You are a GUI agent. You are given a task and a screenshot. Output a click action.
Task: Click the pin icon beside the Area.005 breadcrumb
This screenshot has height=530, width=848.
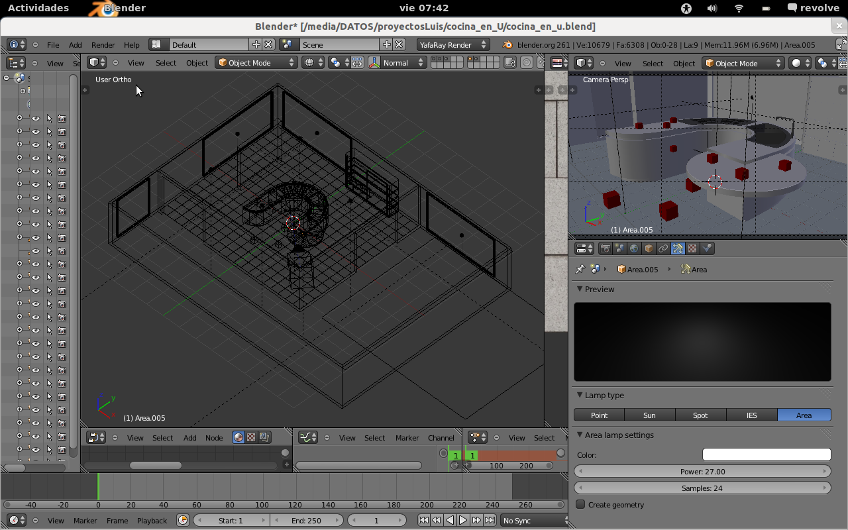[x=580, y=270]
